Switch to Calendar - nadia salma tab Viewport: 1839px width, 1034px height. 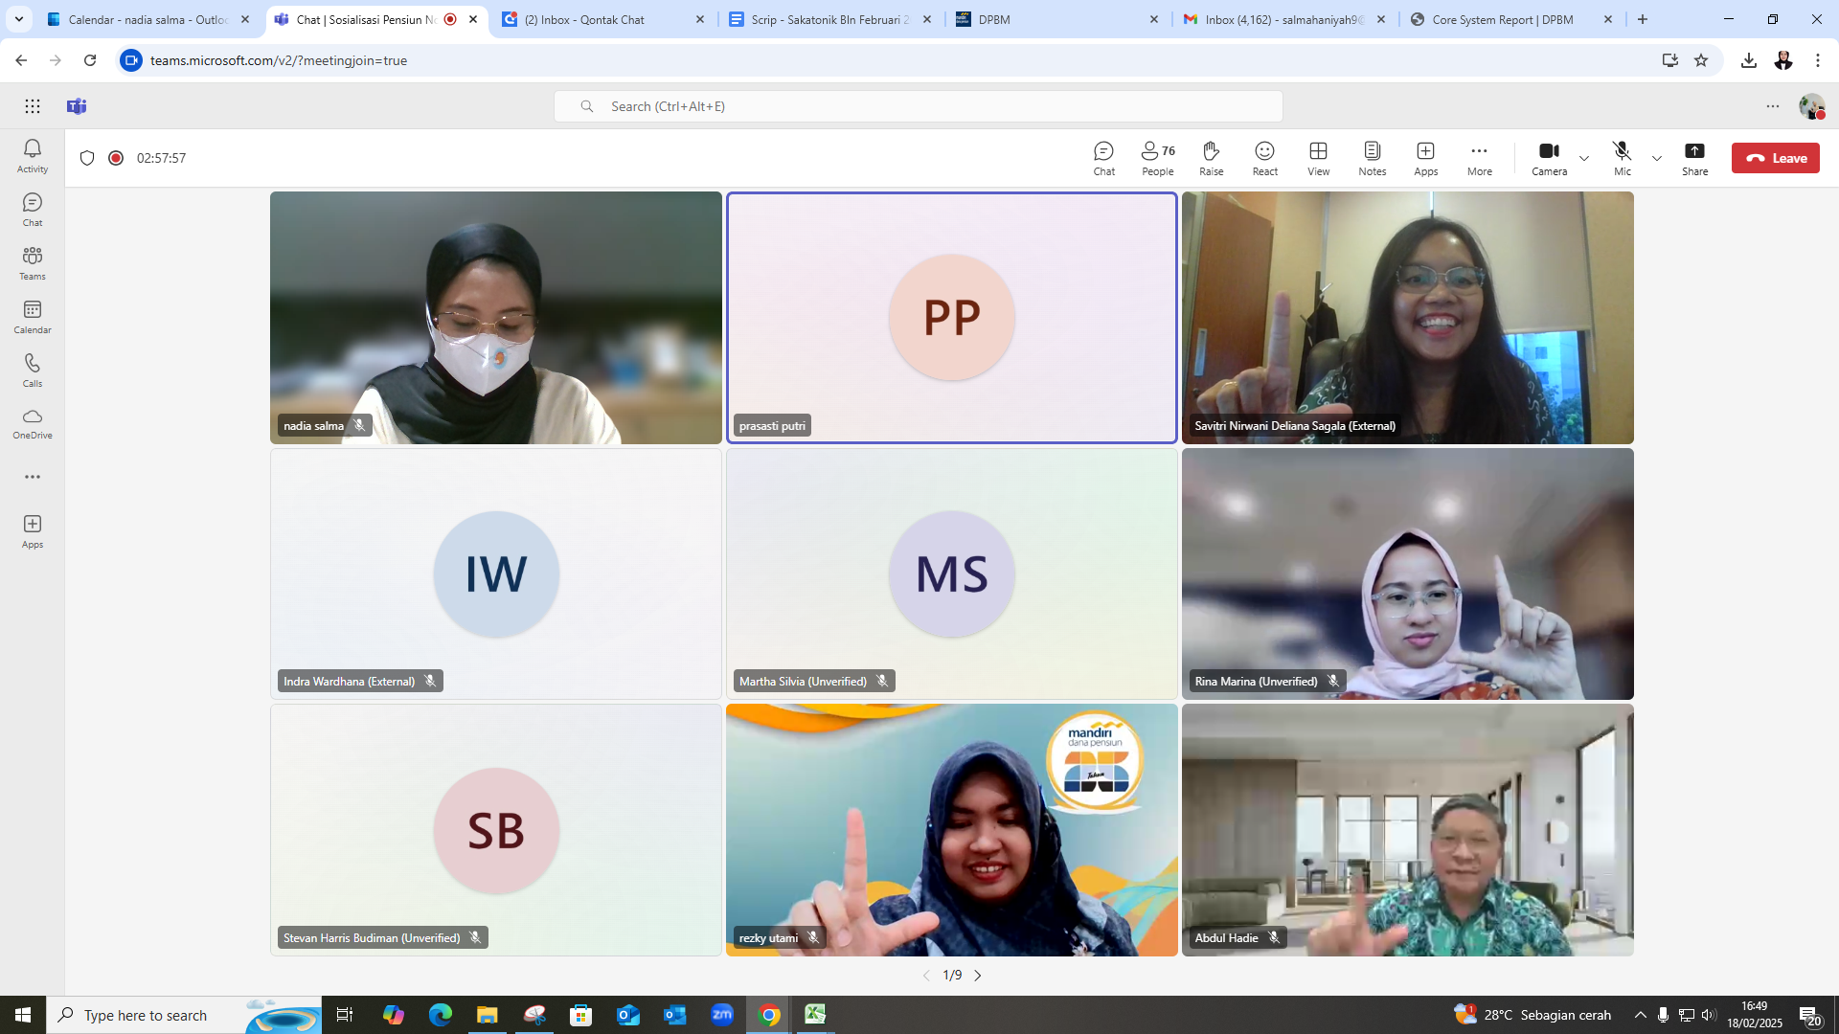(148, 19)
